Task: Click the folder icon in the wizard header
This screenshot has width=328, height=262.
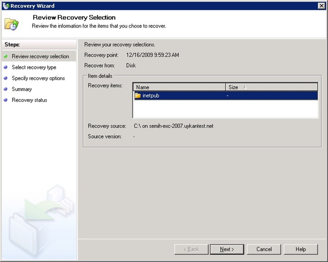Action: click(11, 24)
